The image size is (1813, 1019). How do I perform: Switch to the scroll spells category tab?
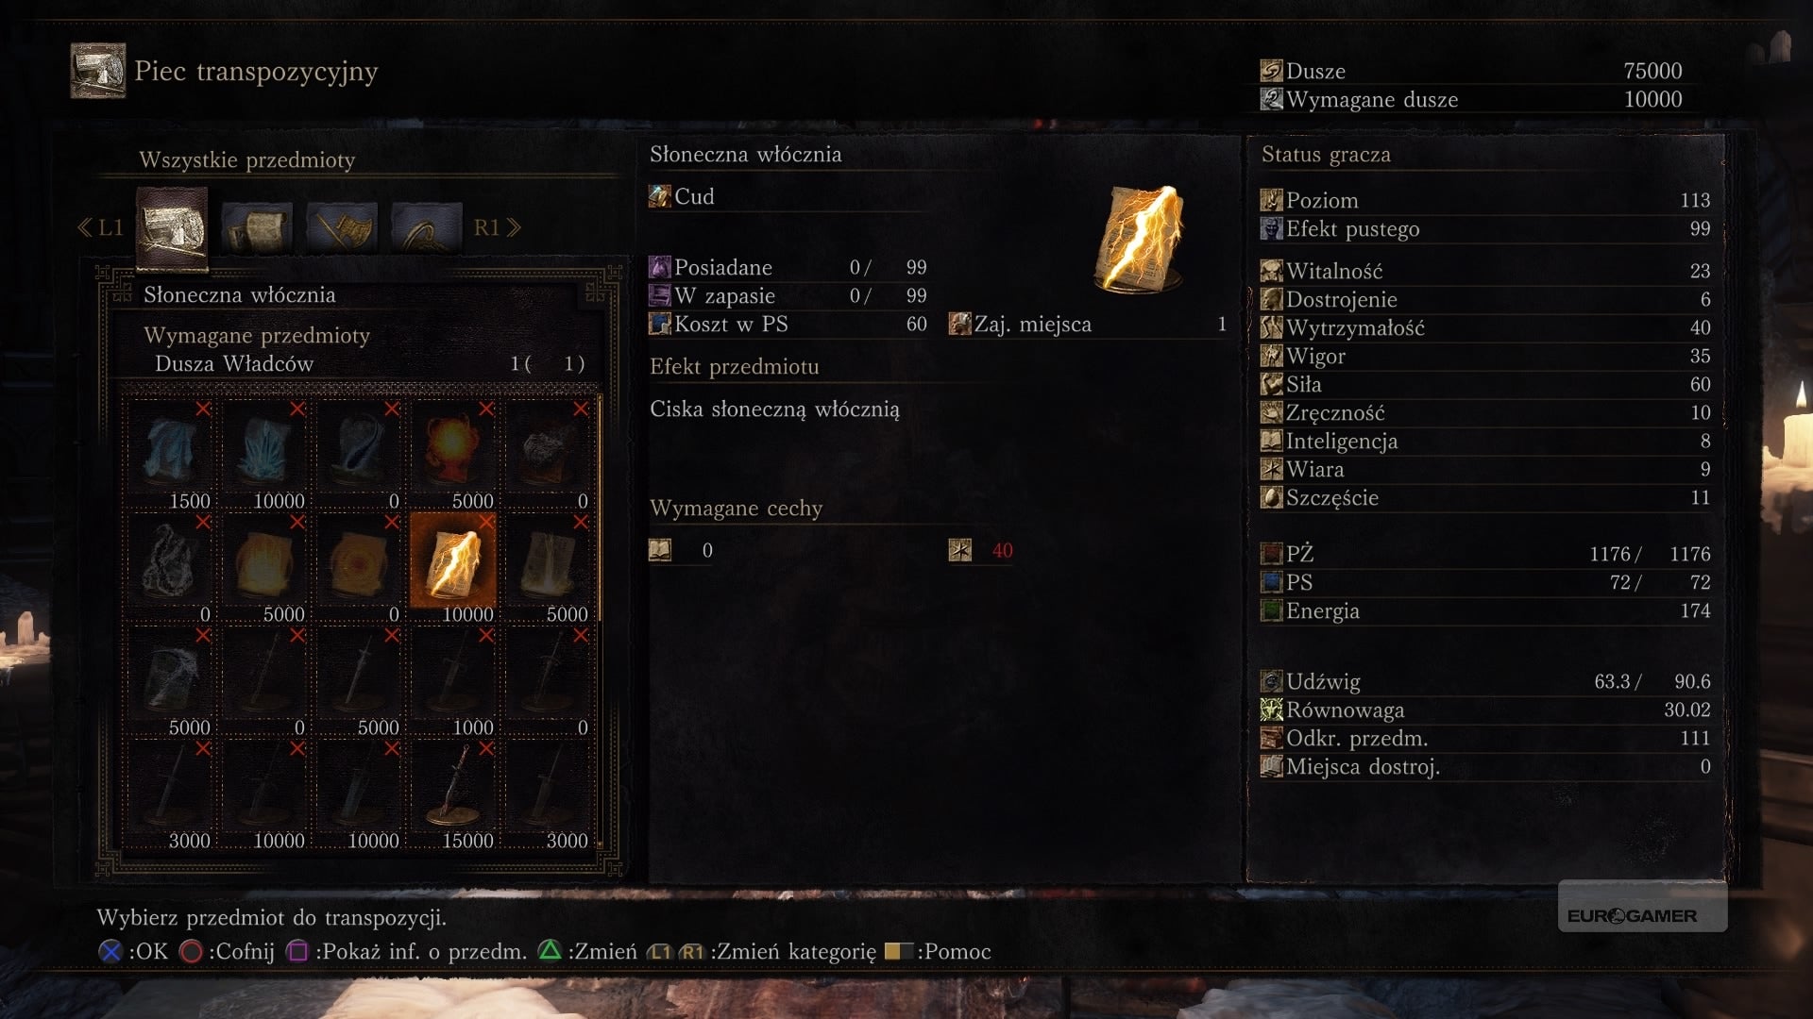coord(257,227)
